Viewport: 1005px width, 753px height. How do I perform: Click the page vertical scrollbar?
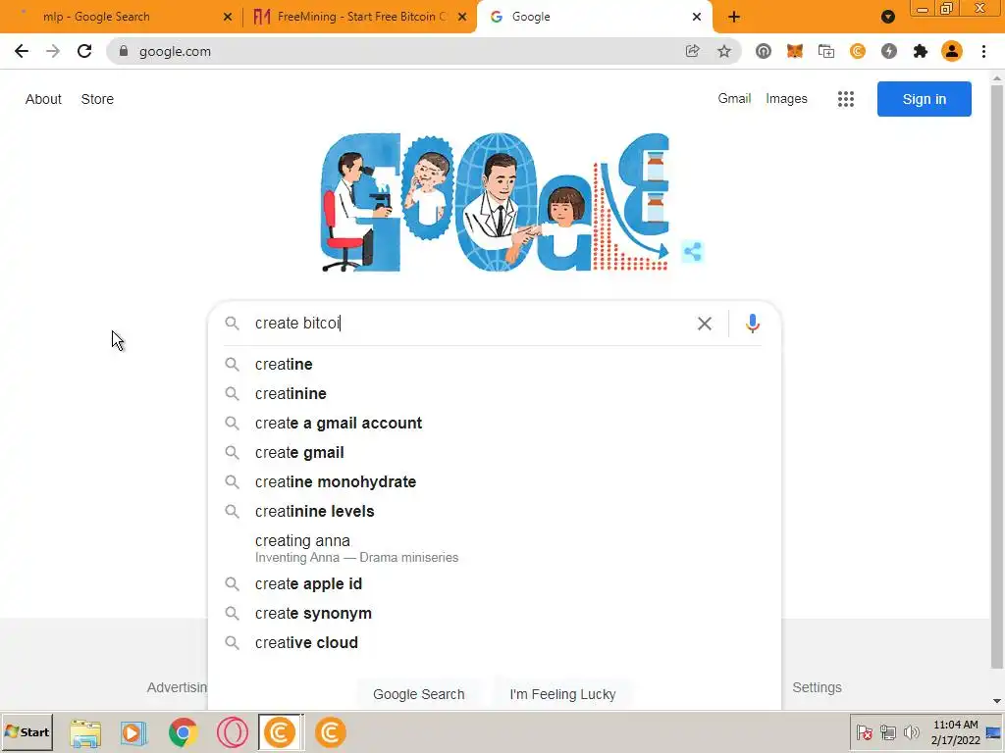pos(997,375)
